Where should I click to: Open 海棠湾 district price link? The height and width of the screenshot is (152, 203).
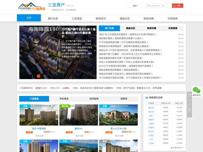click(x=151, y=120)
